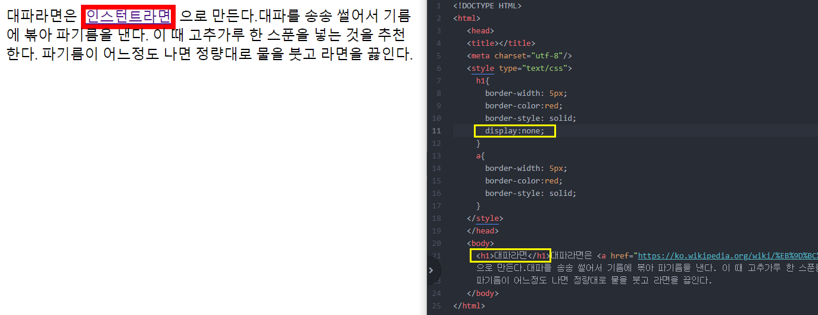The width and height of the screenshot is (818, 315).
Task: Click the line 9 border-color:red;
Action: pyautogui.click(x=523, y=106)
